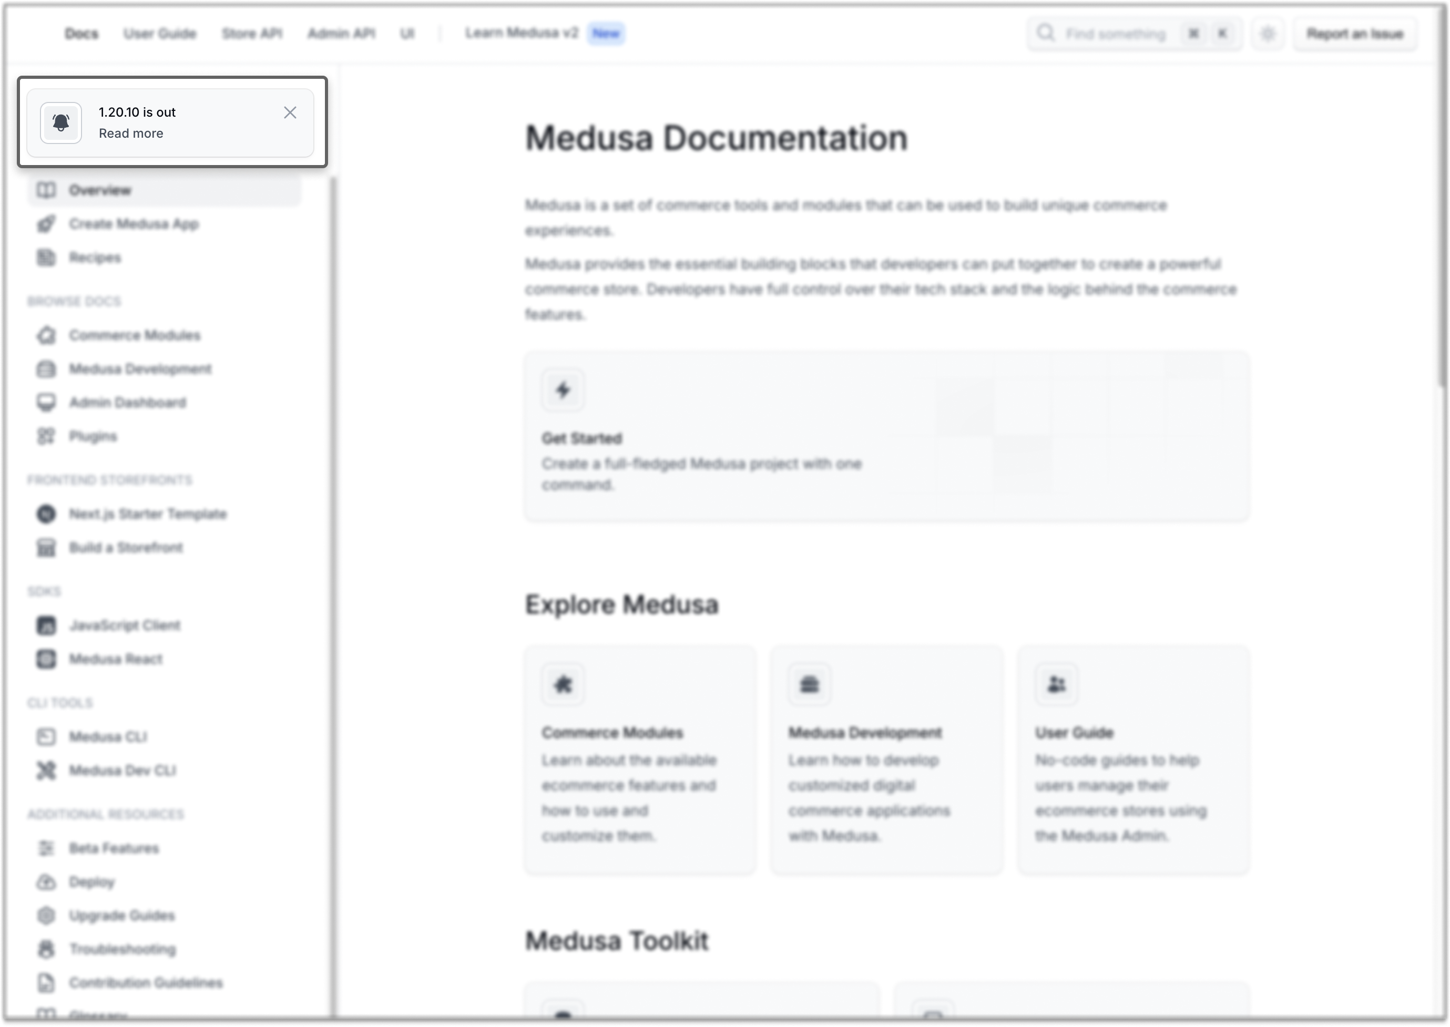Open the Get Started card

click(x=886, y=436)
